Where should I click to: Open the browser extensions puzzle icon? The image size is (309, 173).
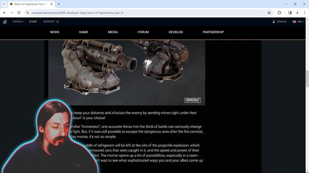pyautogui.click(x=279, y=13)
